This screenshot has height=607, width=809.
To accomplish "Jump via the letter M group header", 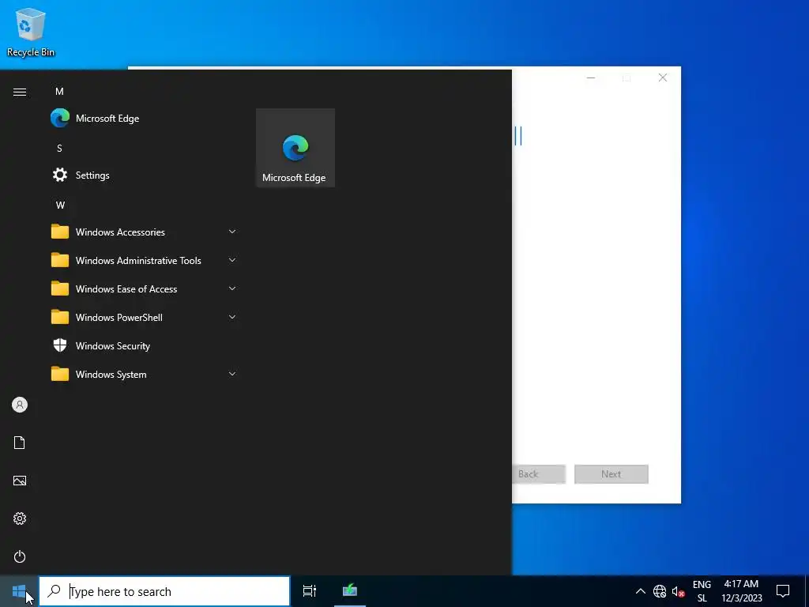I will tap(59, 92).
